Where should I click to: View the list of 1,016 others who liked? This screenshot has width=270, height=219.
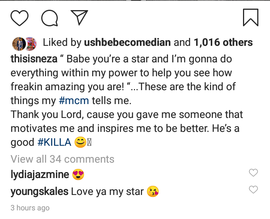(x=223, y=43)
